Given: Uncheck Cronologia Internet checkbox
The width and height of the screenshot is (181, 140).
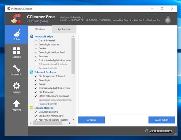Looking at the screenshot, I should pos(36,45).
